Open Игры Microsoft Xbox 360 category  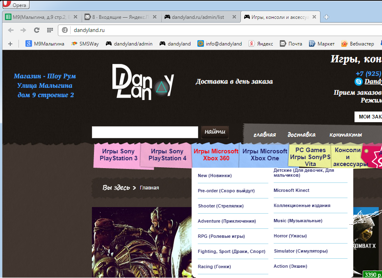pos(216,155)
